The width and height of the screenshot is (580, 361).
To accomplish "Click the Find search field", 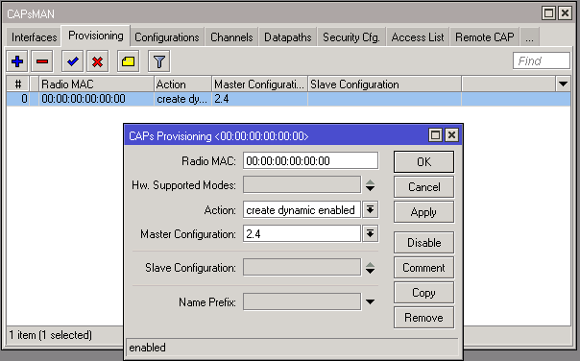I will tap(542, 60).
